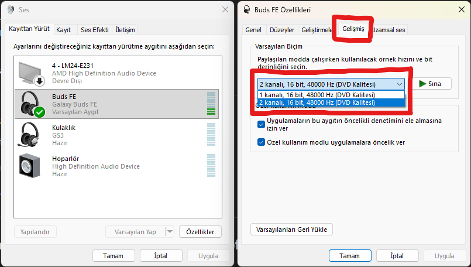The image size is (471, 267).
Task: Select the LM24-E231 monitor device icon
Action: point(32,73)
